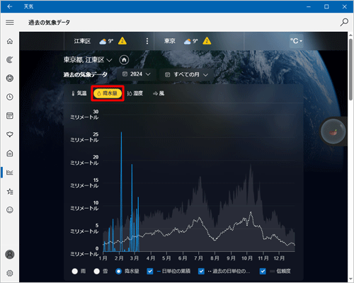The height and width of the screenshot is (283, 354).
Task: Click the weather cloud icon beside 東京
Action: pyautogui.click(x=187, y=42)
